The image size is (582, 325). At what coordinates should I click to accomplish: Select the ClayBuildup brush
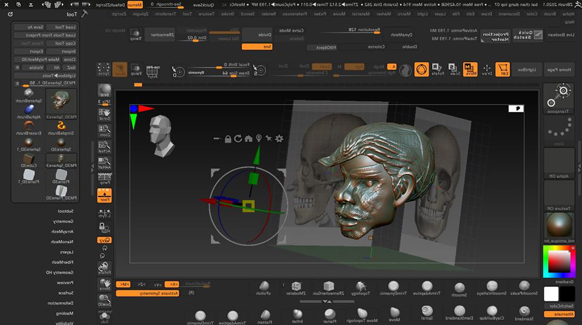point(492,313)
